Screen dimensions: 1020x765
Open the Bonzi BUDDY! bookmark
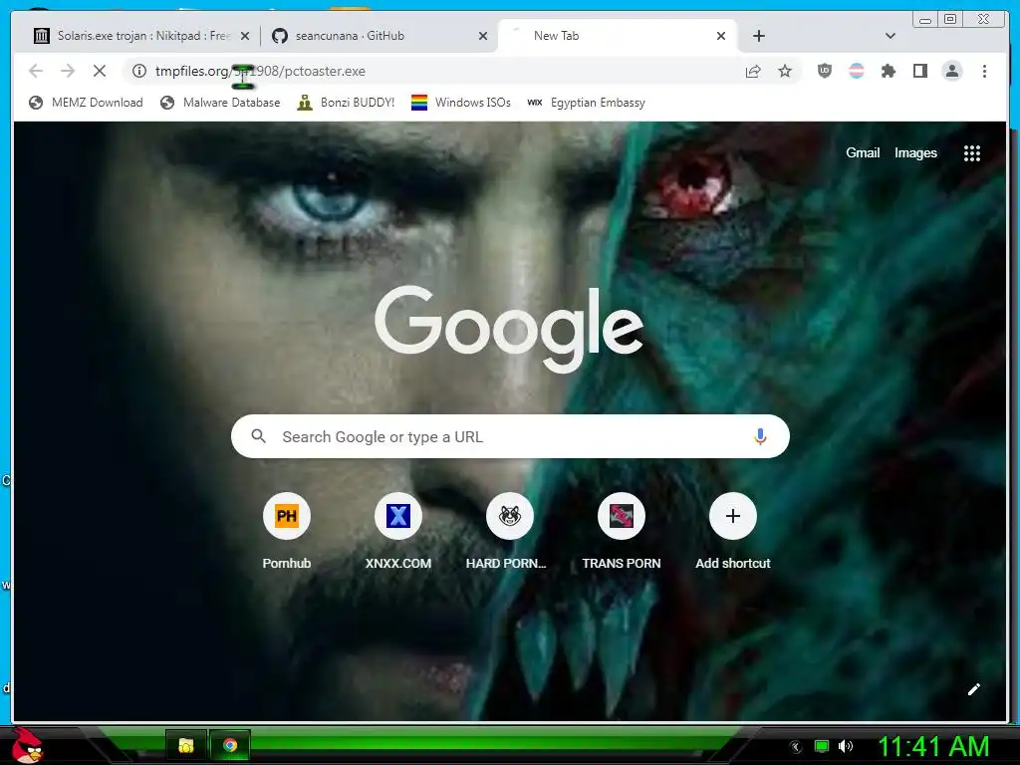pos(346,103)
